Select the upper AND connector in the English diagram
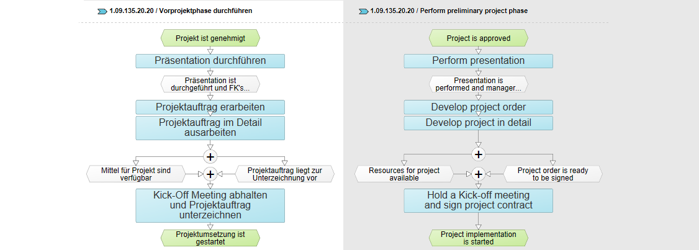Image resolution: width=699 pixels, height=250 pixels. tap(479, 154)
